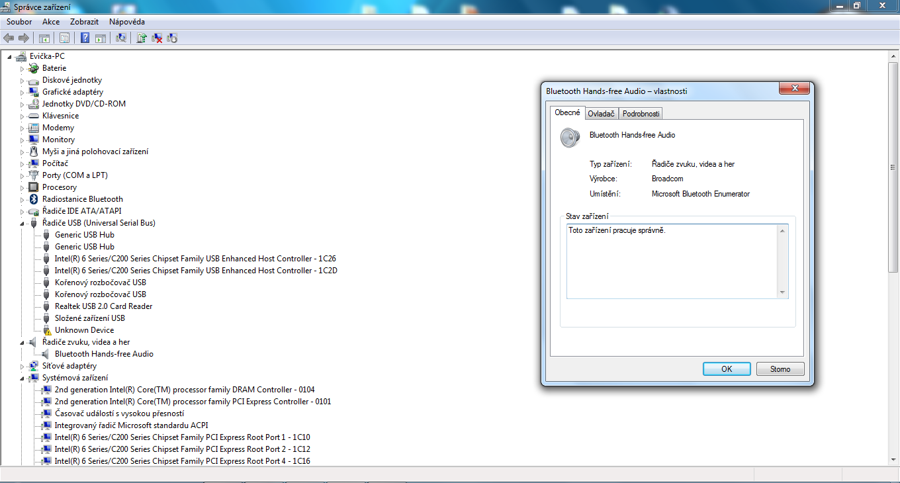Viewport: 900px width, 483px height.
Task: Click the blue Help question mark icon
Action: point(85,38)
